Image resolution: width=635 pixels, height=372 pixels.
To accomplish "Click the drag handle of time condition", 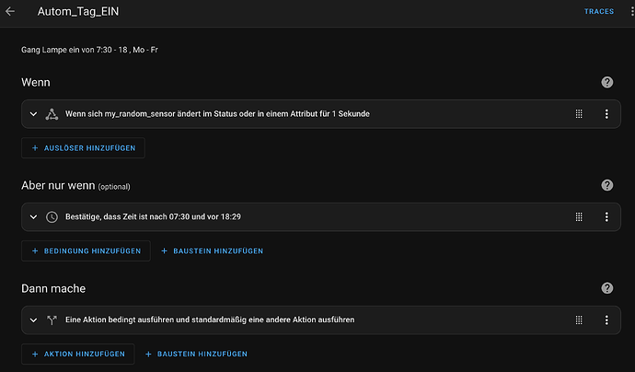I will (579, 216).
